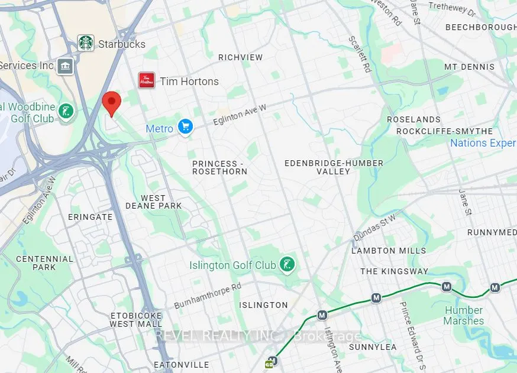The width and height of the screenshot is (517, 373).
Task: Select the Tim Hortons red logo marker
Action: tap(147, 80)
